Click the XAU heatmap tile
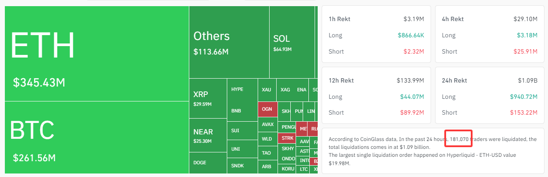Image resolution: width=548 pixels, height=177 pixels. (267, 90)
